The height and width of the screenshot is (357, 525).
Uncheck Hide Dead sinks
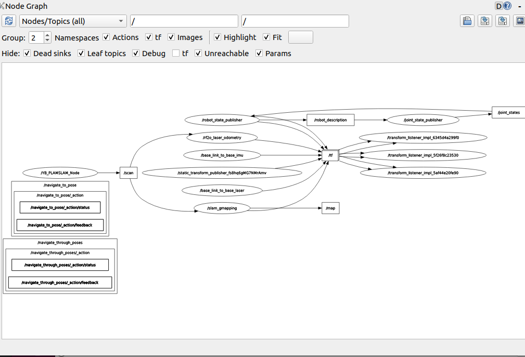[27, 54]
